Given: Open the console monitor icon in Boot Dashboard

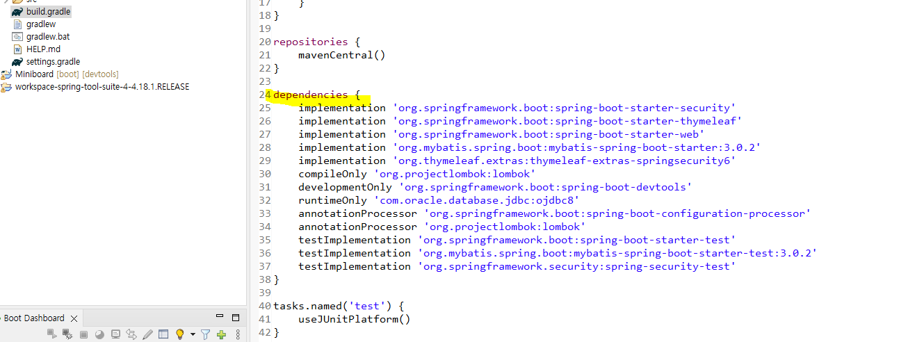Looking at the screenshot, I should pyautogui.click(x=115, y=334).
